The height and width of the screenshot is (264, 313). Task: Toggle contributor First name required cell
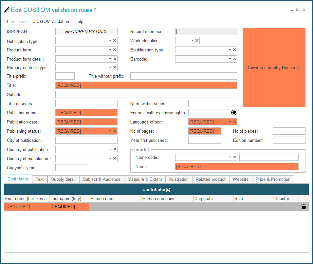pos(27,207)
